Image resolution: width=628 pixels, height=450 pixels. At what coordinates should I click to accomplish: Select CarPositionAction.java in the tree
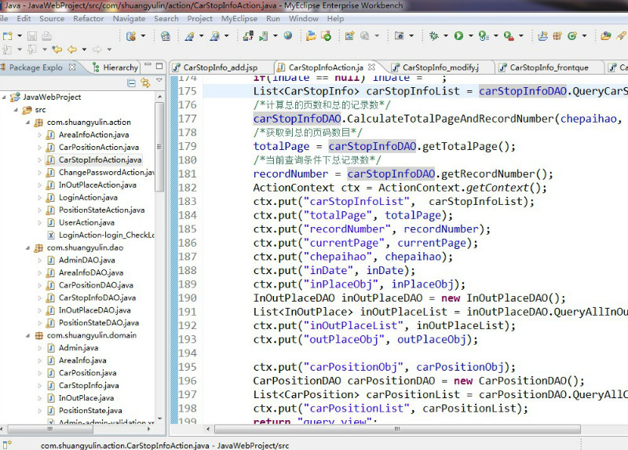pos(99,147)
